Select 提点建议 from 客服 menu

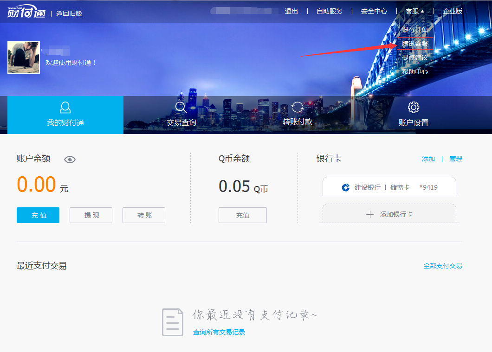click(415, 58)
